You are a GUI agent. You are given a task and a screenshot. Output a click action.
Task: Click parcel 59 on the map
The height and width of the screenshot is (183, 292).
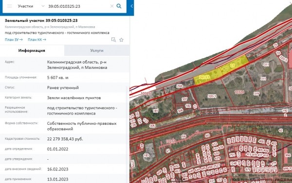point(184,136)
